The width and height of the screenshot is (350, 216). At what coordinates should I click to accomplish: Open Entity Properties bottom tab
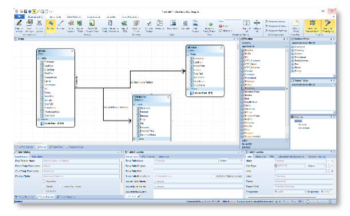[25, 197]
